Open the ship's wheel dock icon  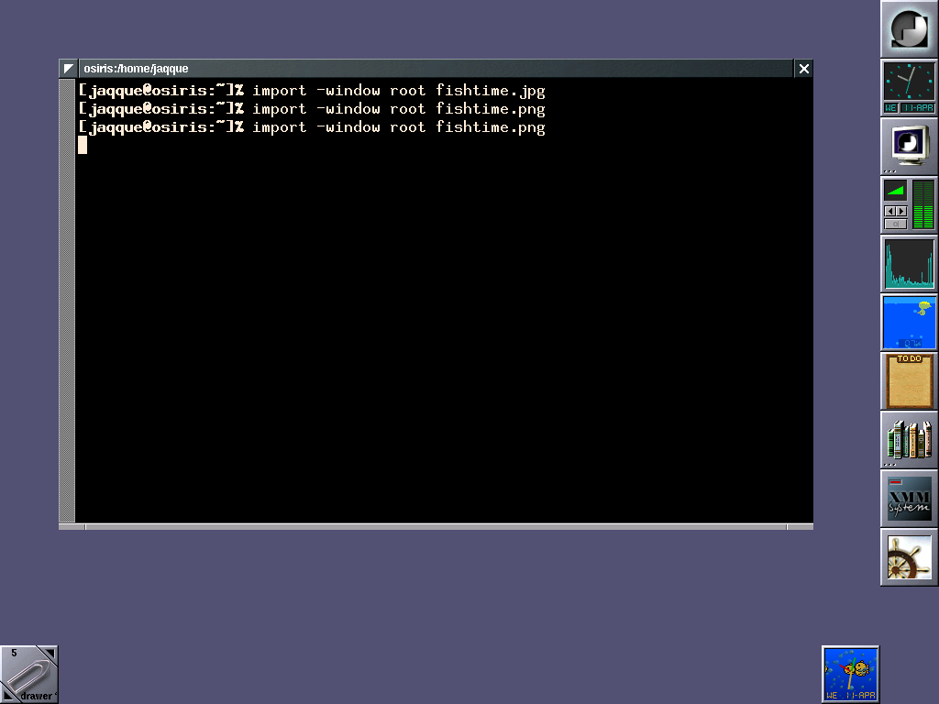tap(909, 557)
